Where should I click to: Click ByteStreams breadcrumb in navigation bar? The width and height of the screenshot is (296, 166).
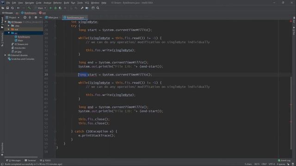[29, 13]
